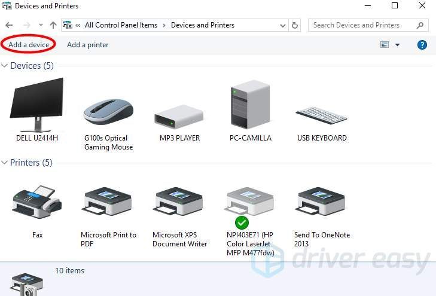The image size is (436, 296).
Task: Maximize the Devices and Printers window
Action: 395,5
